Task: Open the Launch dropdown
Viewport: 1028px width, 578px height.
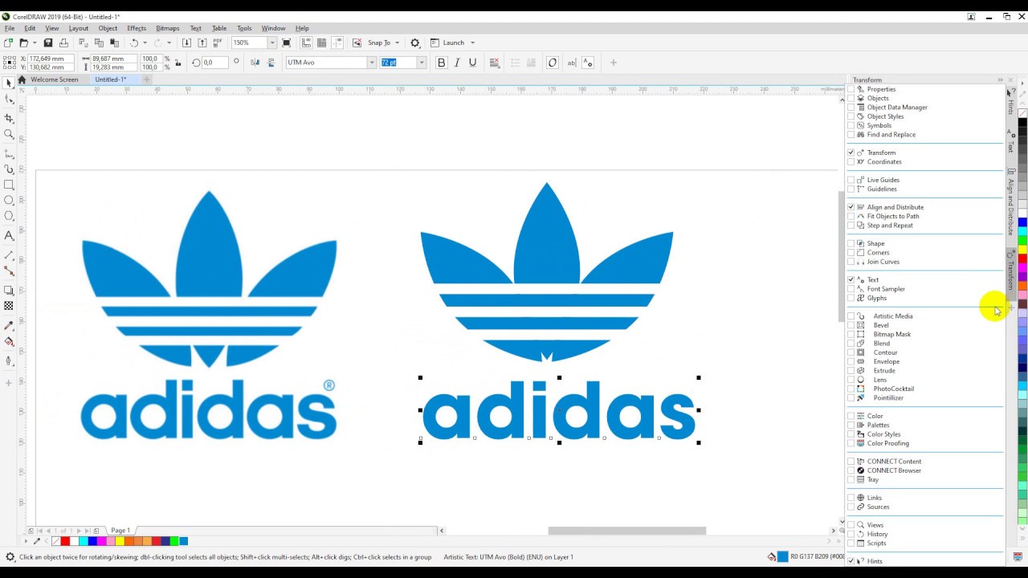Action: [472, 43]
